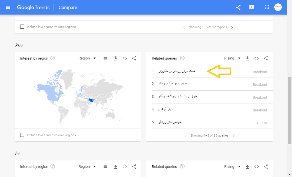
Task: Click Iran highlighted on the world map
Action: point(92,100)
